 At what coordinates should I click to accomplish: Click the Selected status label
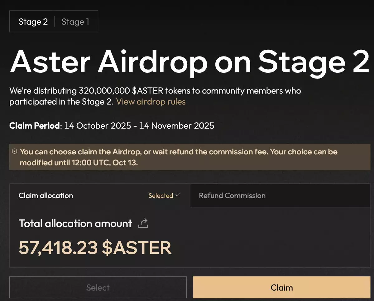click(161, 195)
